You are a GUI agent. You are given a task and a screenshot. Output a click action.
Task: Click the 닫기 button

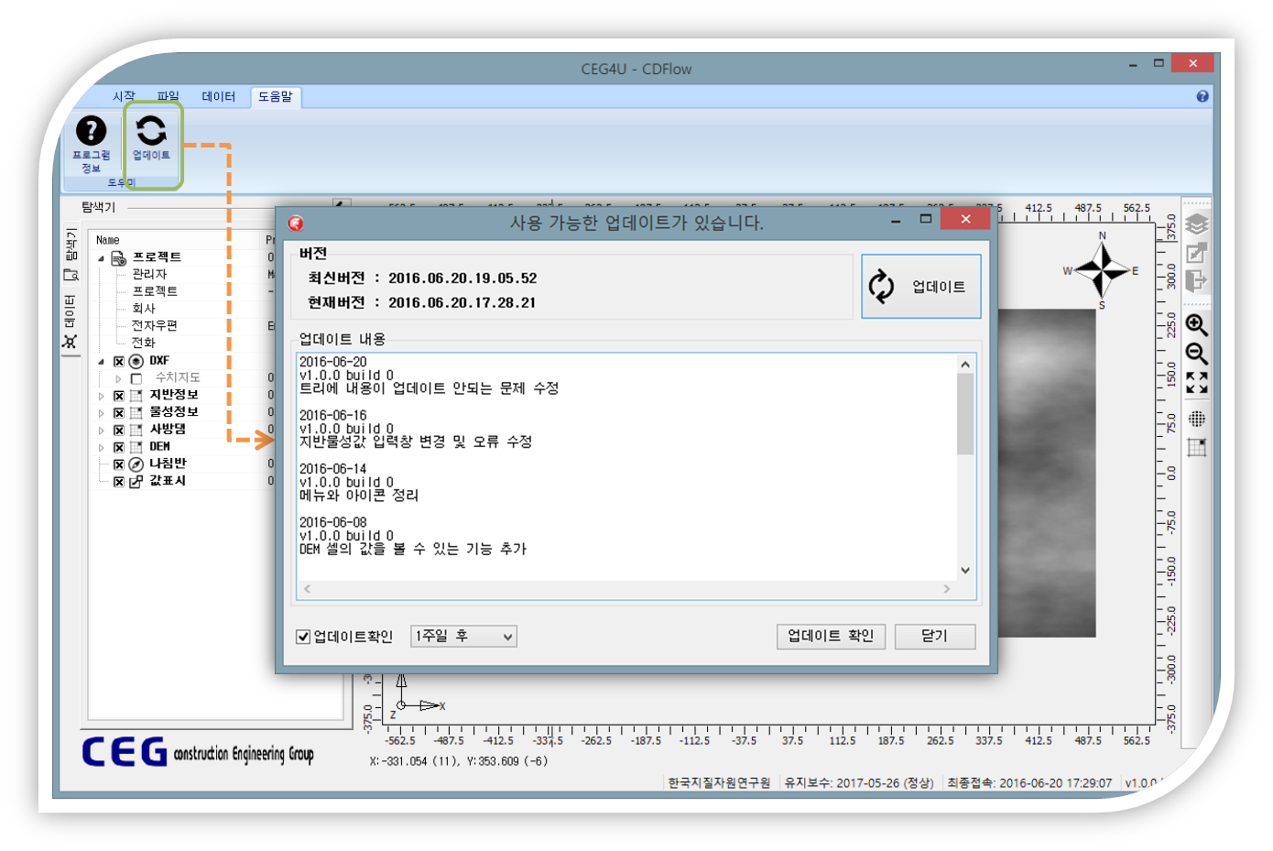[x=934, y=636]
